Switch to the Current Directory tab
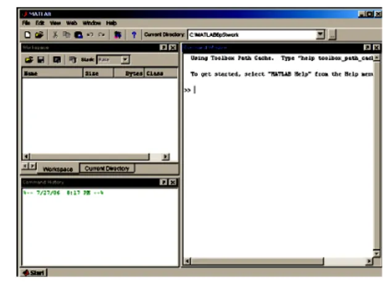This screenshot has width=383, height=284. [x=107, y=169]
